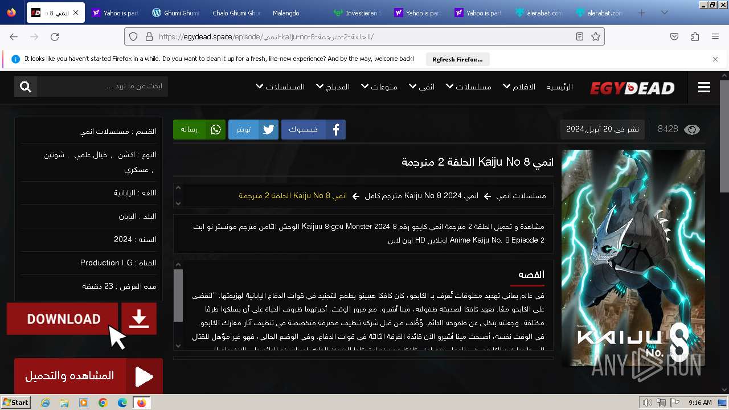
Task: Expand المسلسلات dropdown menu
Action: [x=280, y=87]
